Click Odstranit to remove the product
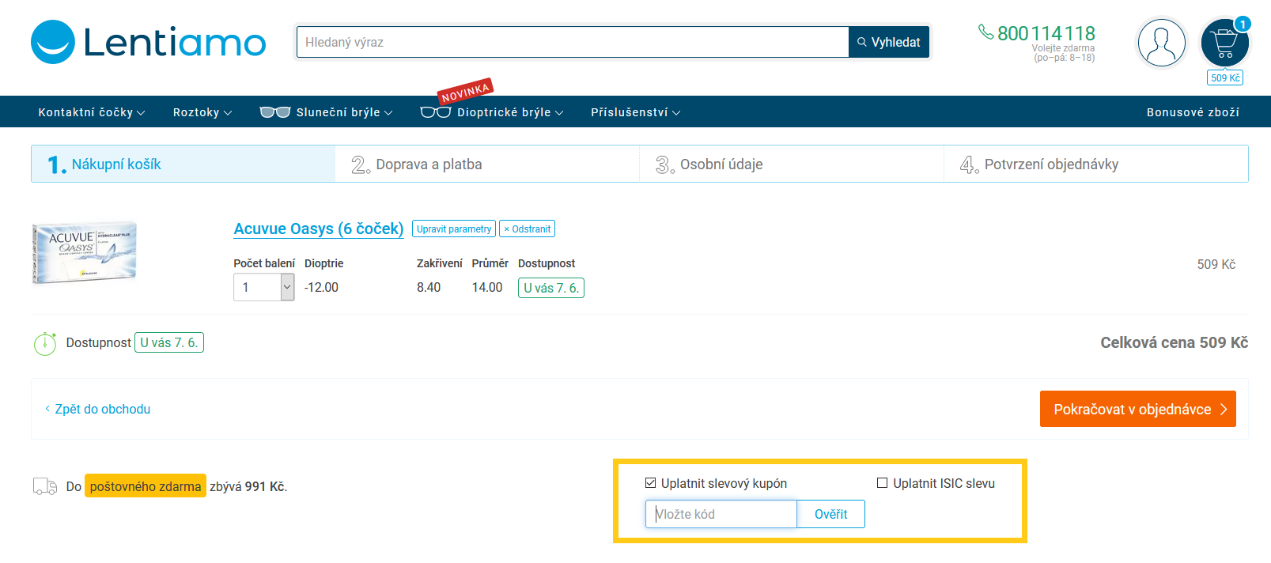 [527, 229]
